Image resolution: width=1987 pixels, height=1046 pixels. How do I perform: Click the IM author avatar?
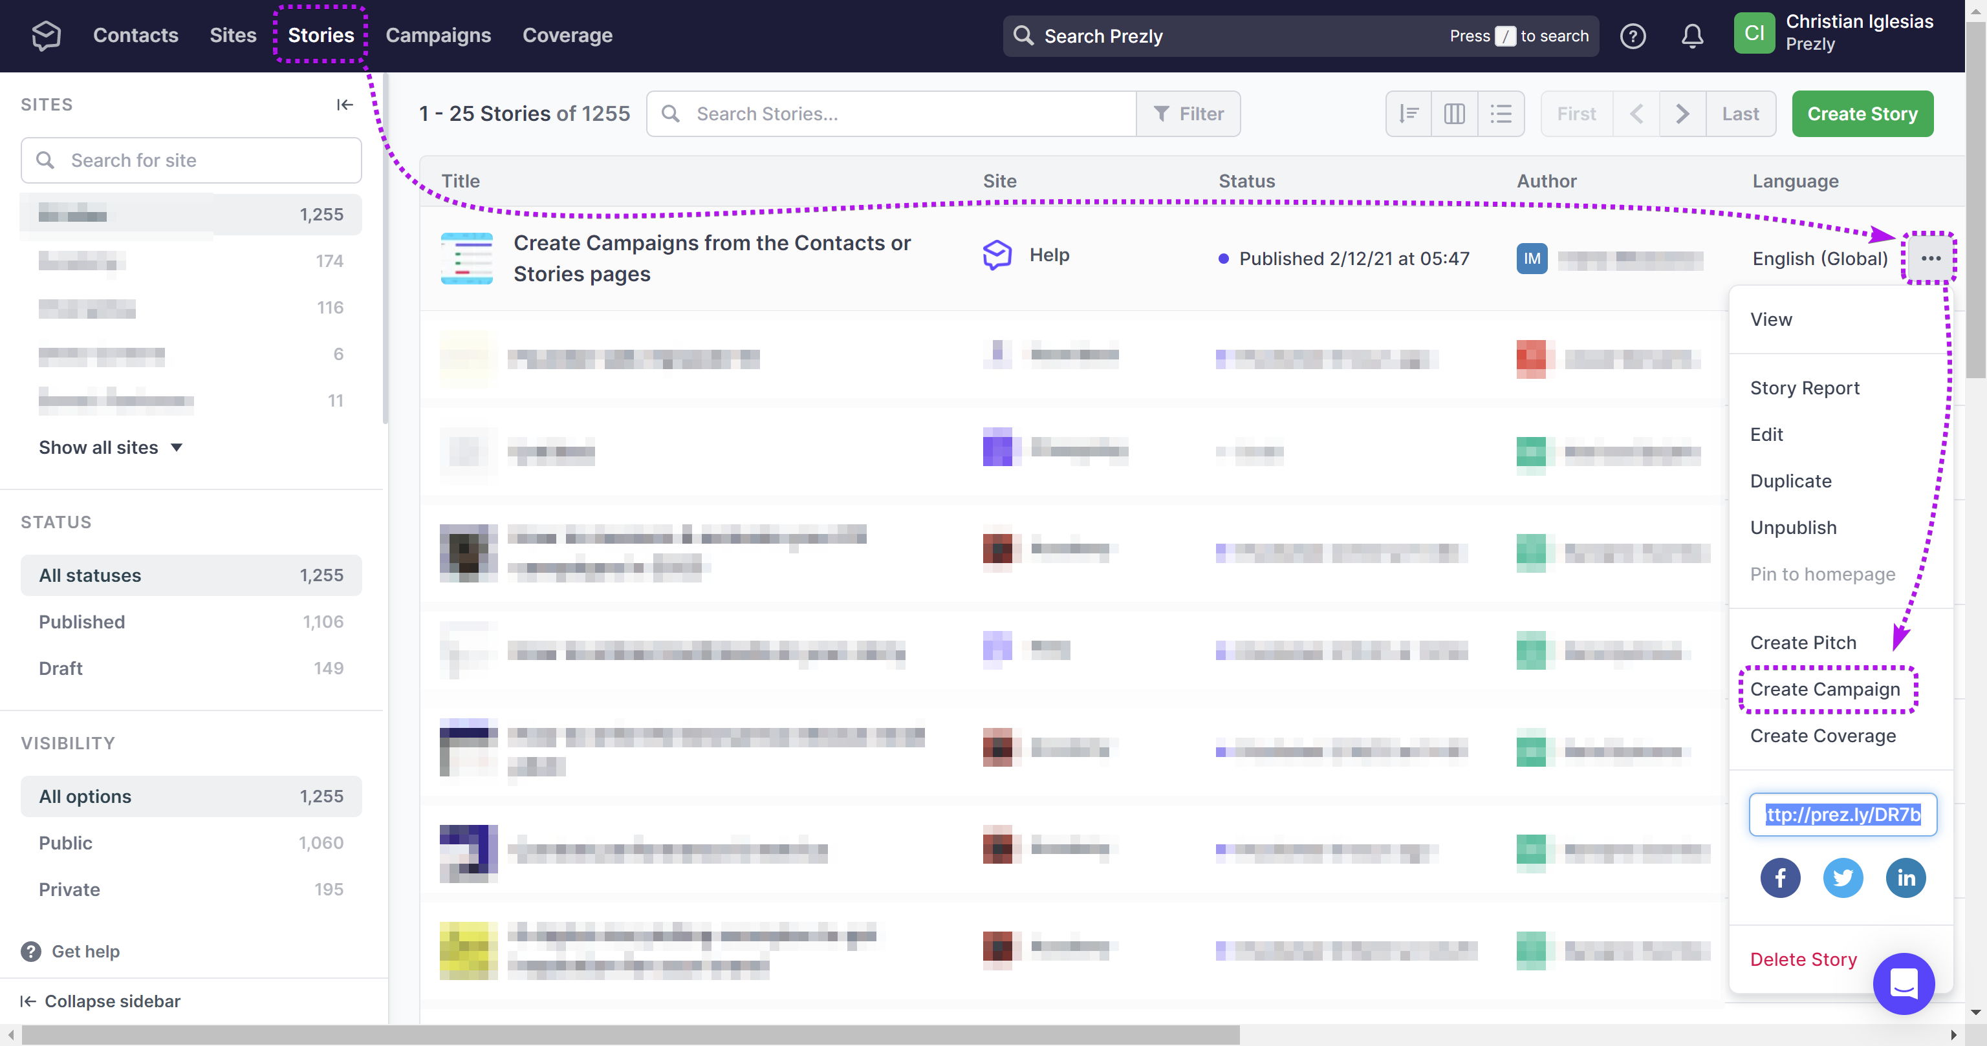tap(1532, 259)
